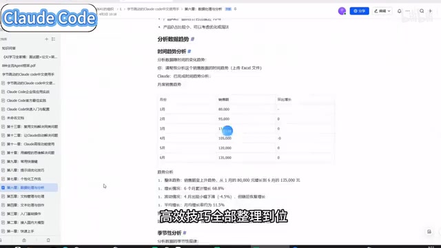The height and width of the screenshot is (248, 441).
Task: Open the three-dot more options menu
Action: [x=408, y=11]
